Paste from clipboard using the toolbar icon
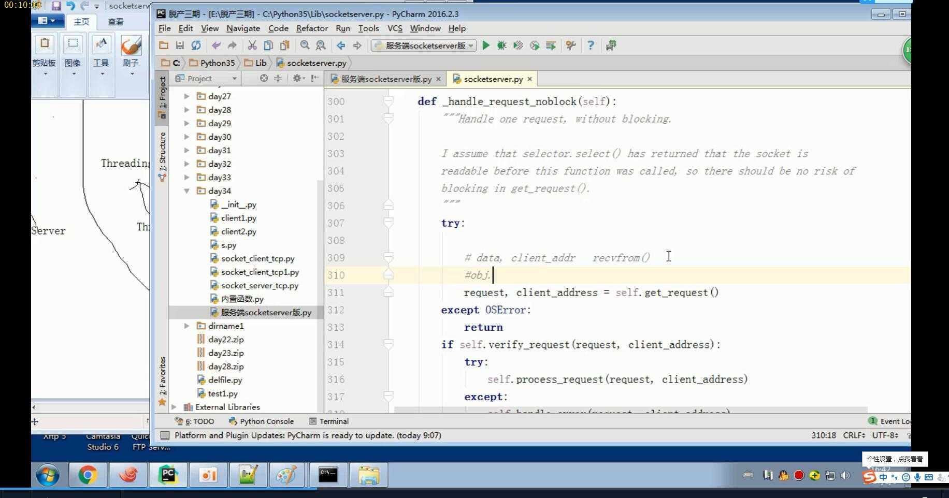The image size is (949, 498). click(284, 46)
